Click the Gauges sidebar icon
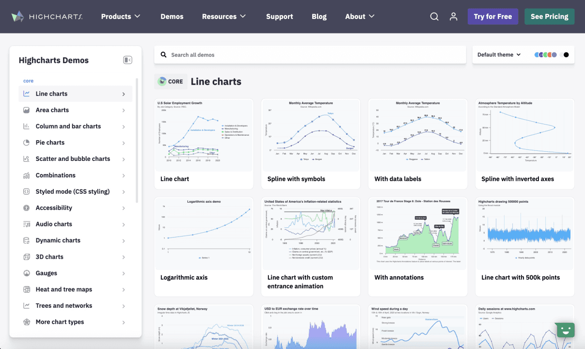Image resolution: width=585 pixels, height=349 pixels. pyautogui.click(x=27, y=273)
